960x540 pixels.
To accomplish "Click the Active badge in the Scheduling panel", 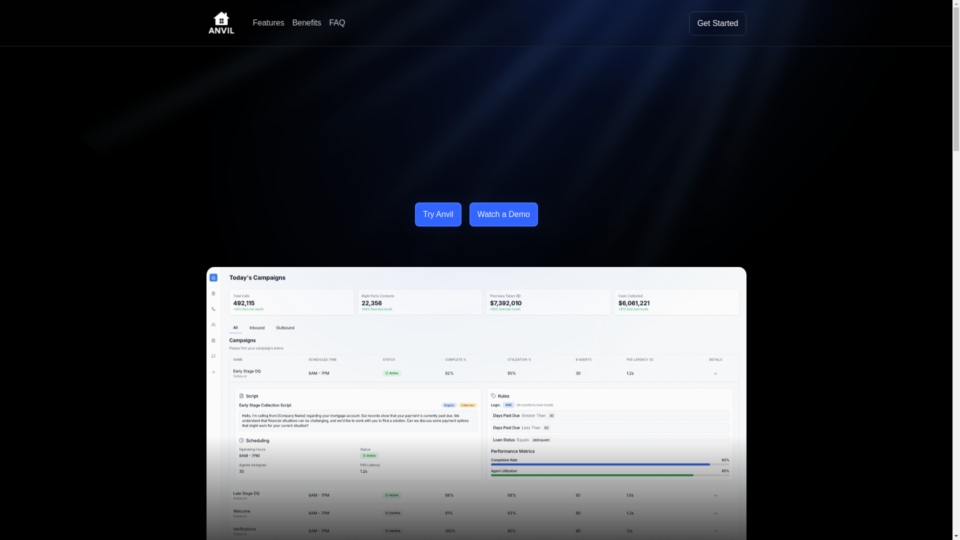I will (369, 456).
